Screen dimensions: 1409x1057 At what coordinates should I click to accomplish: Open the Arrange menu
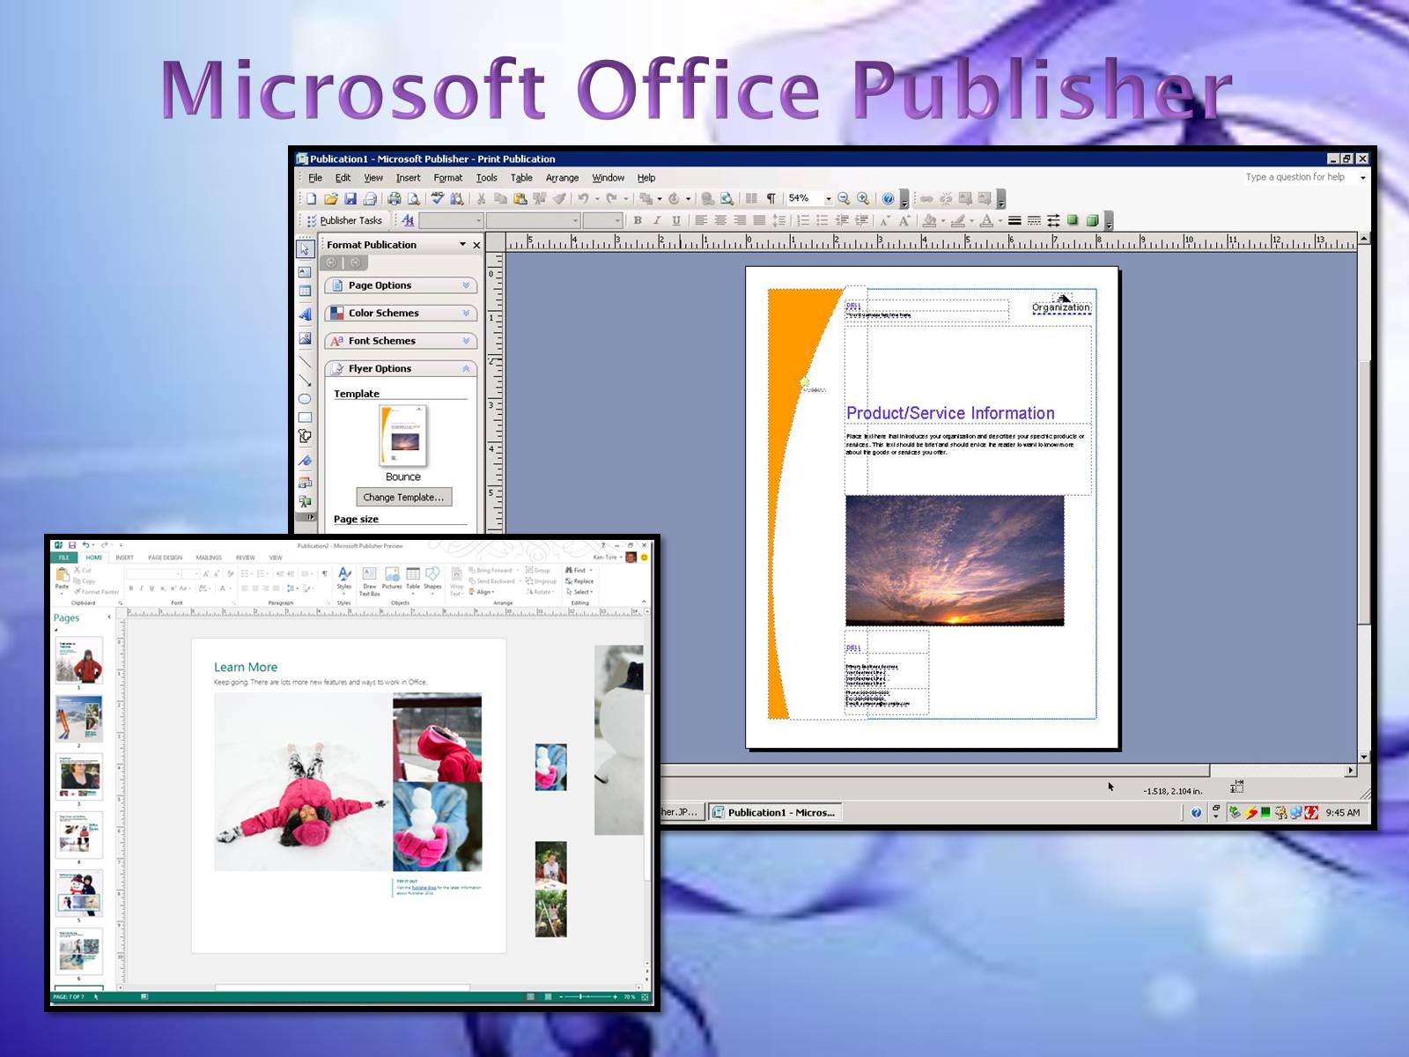pyautogui.click(x=562, y=178)
